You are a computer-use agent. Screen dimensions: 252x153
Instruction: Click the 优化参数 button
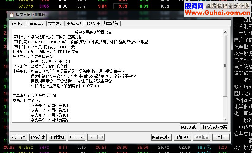(x=189, y=127)
